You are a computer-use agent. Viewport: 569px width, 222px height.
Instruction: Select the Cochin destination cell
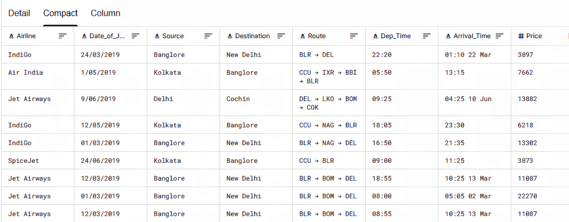(x=238, y=99)
